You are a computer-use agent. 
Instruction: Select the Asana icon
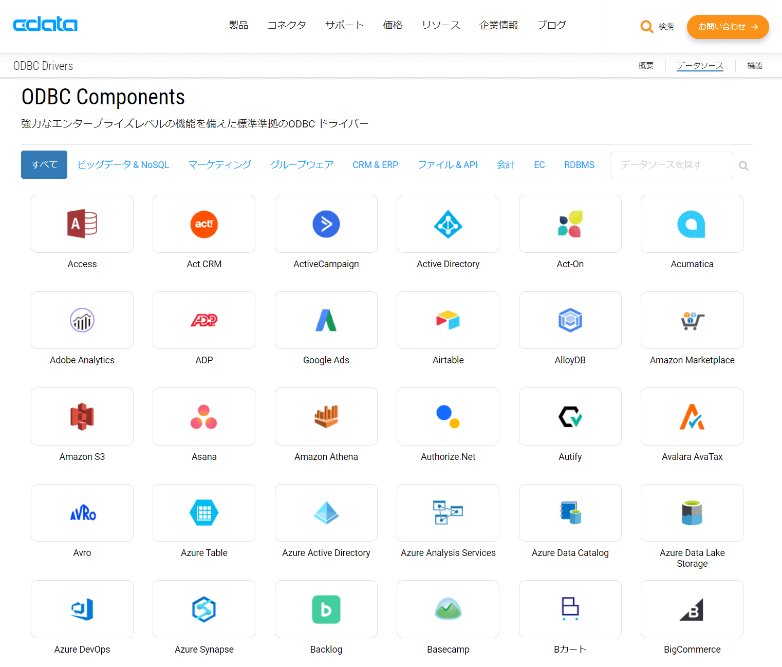(x=204, y=417)
